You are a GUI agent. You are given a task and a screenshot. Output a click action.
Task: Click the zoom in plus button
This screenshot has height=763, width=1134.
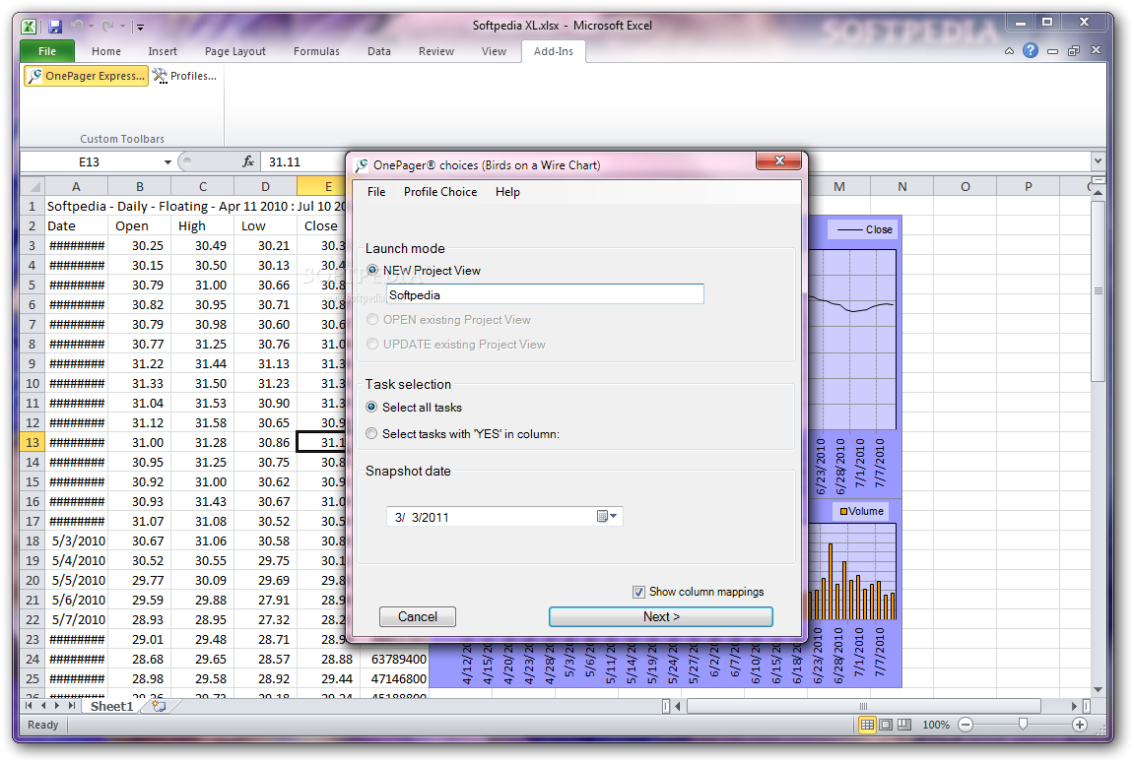(1080, 725)
